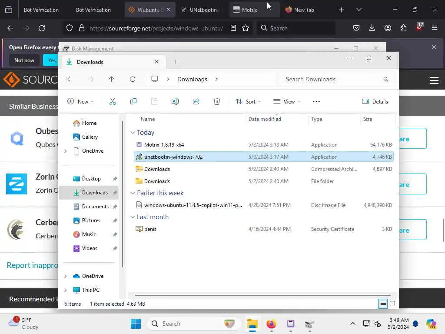Select Motrix-1.8.19-x64 file
This screenshot has height=334, width=445.
pyautogui.click(x=264, y=144)
